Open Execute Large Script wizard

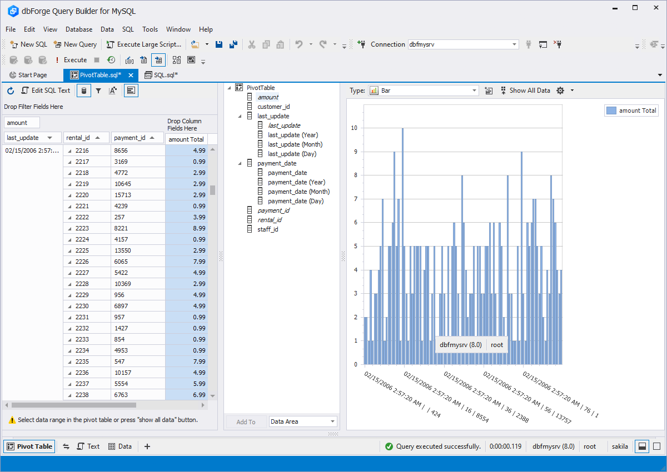(x=144, y=44)
